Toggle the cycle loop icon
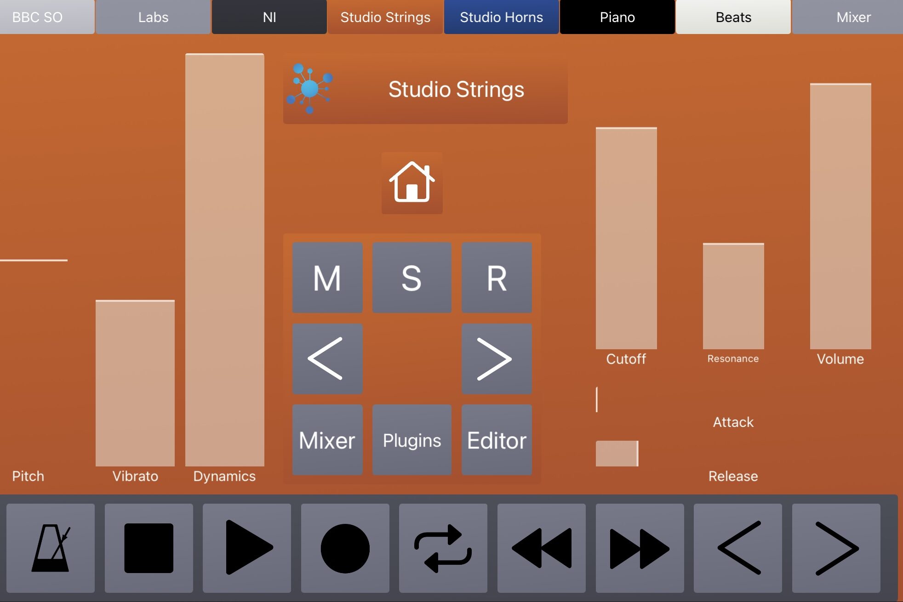 click(443, 548)
